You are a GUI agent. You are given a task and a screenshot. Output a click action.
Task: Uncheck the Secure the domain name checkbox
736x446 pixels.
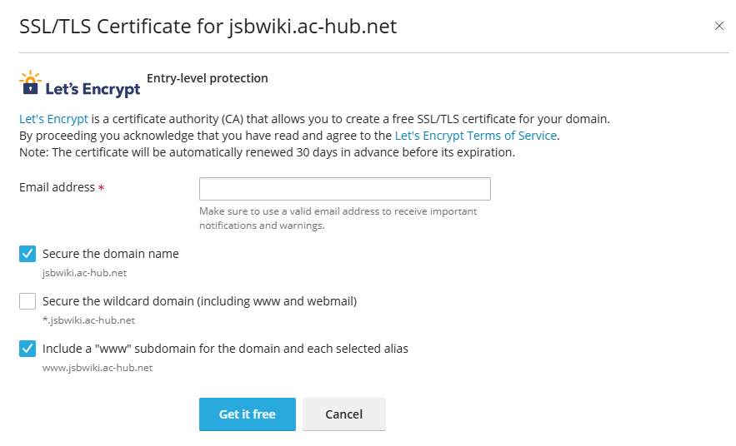coord(28,254)
